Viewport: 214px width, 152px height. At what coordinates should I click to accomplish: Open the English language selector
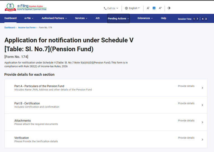click(132, 8)
